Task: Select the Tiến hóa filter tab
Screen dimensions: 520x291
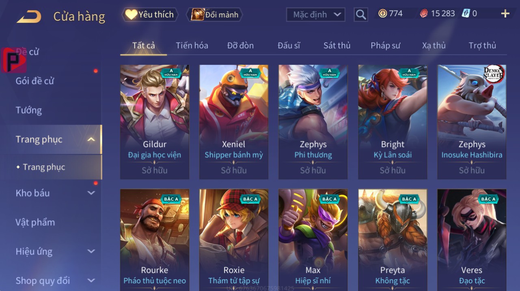Action: pyautogui.click(x=192, y=45)
